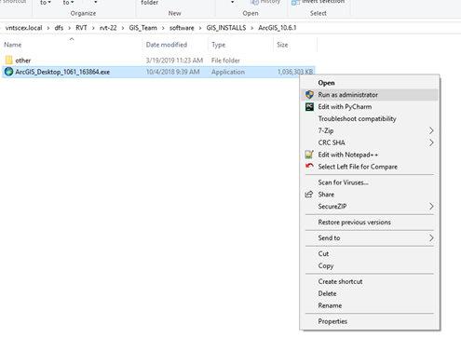
Task: Sort by the Size column header
Action: [282, 45]
